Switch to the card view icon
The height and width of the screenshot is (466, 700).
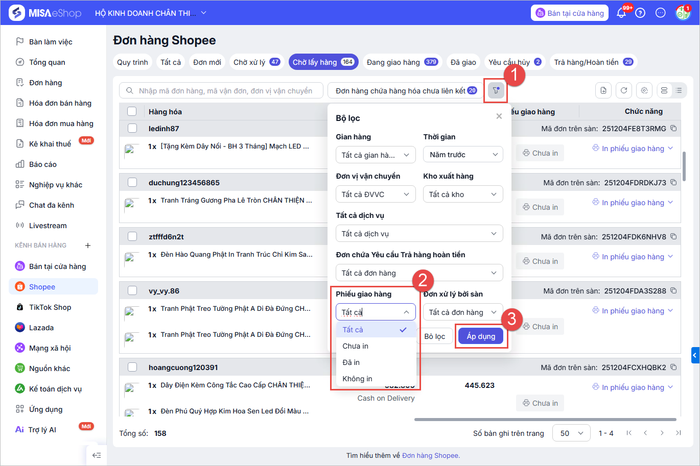[664, 90]
